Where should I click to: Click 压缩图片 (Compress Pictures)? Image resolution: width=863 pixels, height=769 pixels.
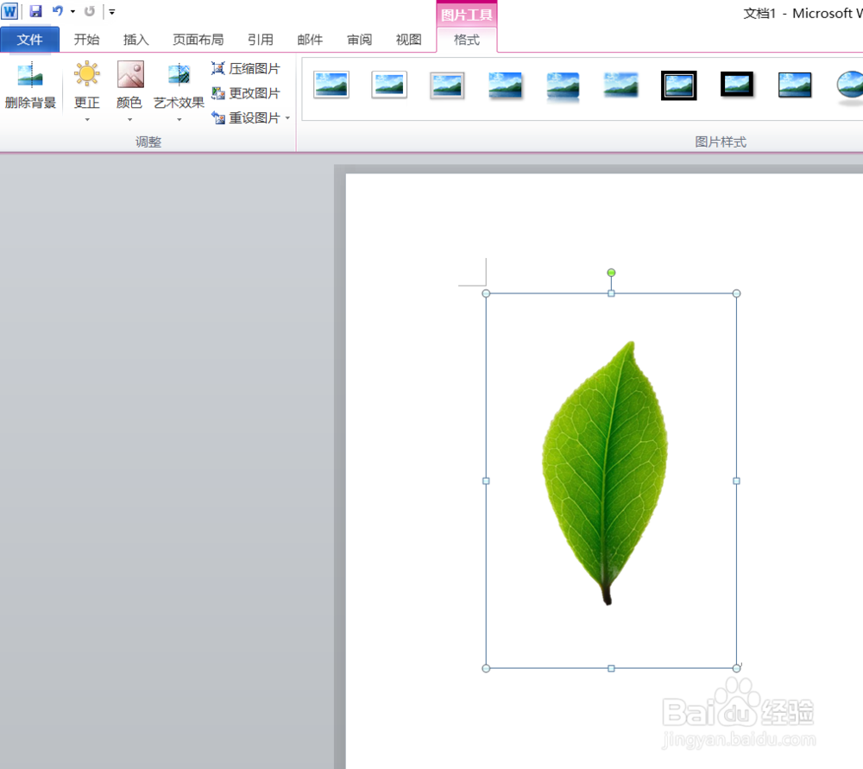(x=246, y=69)
